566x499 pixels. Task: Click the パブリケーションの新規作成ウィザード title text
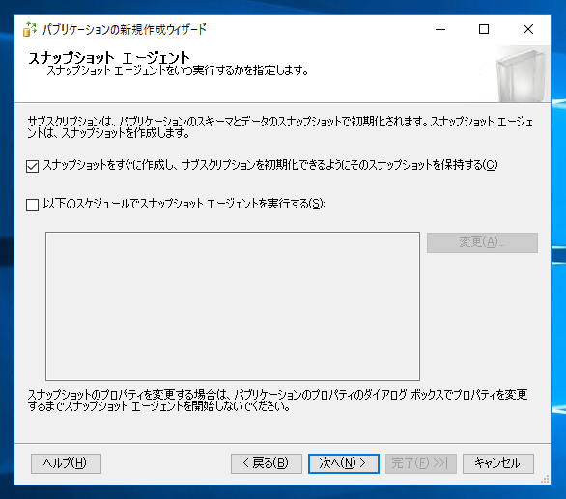click(x=125, y=29)
